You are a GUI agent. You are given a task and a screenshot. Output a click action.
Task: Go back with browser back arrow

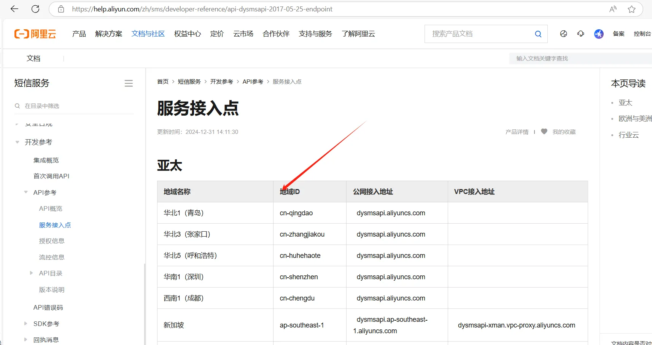[x=14, y=9]
